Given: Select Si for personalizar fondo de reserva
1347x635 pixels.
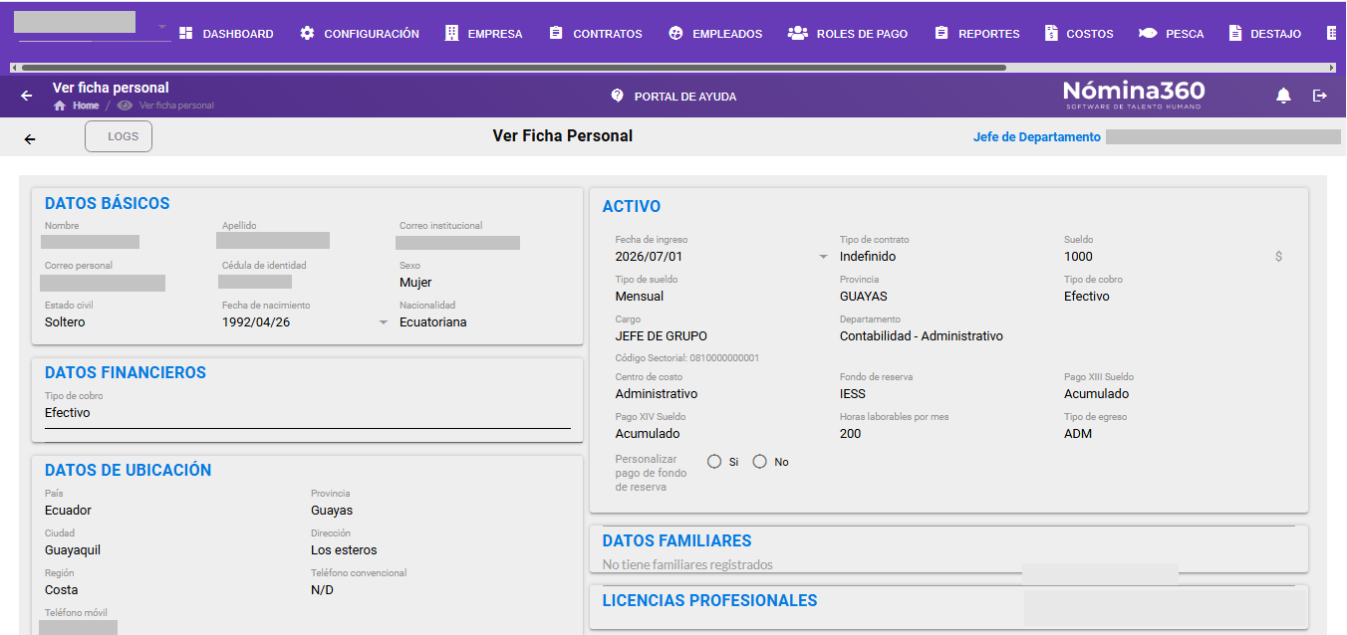Looking at the screenshot, I should [714, 462].
